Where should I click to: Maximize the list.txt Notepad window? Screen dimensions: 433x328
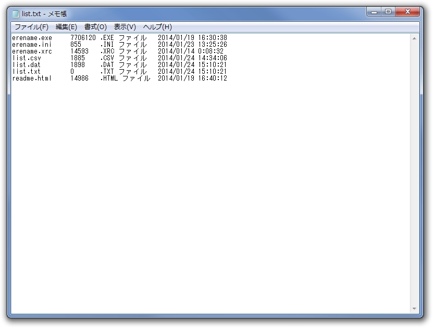point(388,12)
